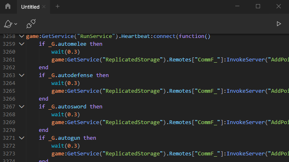Add a new tab with plus
Viewport: 289px width, 162px height.
click(x=57, y=7)
